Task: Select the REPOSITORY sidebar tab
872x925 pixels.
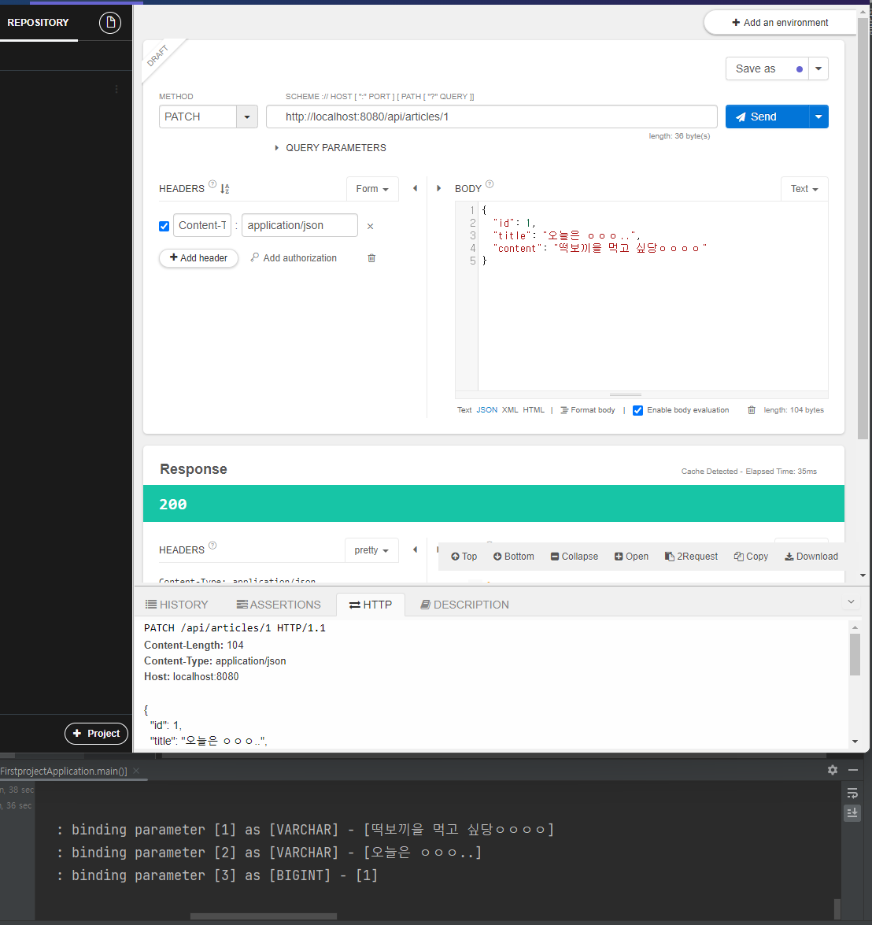Action: tap(39, 22)
